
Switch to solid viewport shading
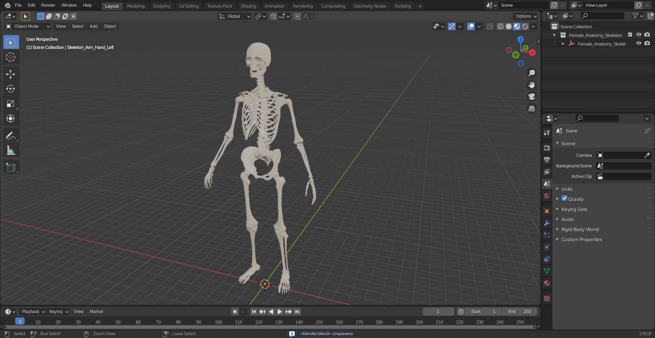pyautogui.click(x=509, y=26)
